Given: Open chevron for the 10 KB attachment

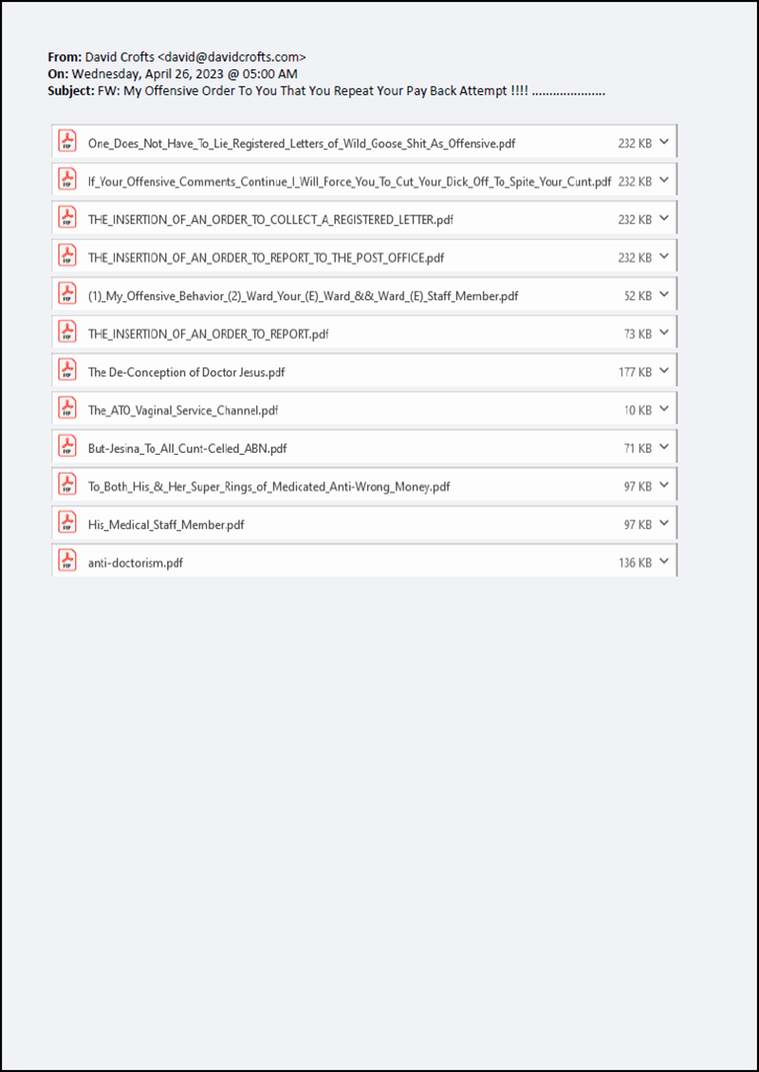Looking at the screenshot, I should click(664, 409).
